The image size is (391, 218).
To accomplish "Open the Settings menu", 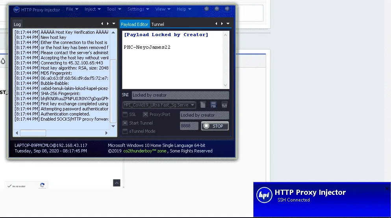I will pyautogui.click(x=138, y=9).
